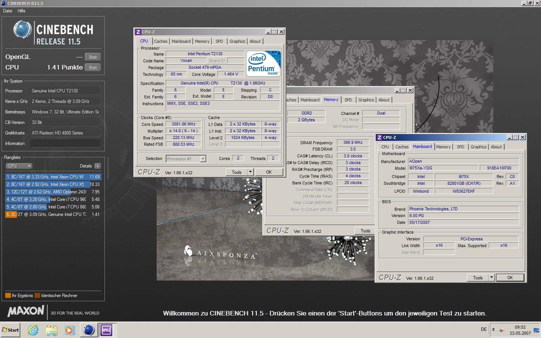Viewport: 541px width, 338px height.
Task: Select ranking row 4 Core i7 5.48
Action: coord(53,199)
